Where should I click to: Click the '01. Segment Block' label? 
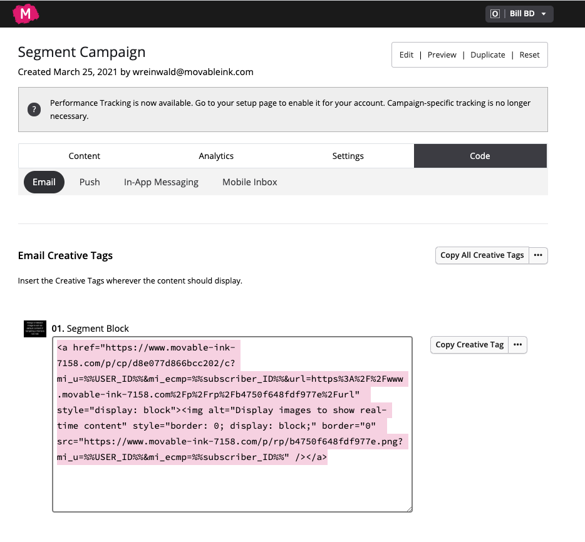tap(90, 329)
